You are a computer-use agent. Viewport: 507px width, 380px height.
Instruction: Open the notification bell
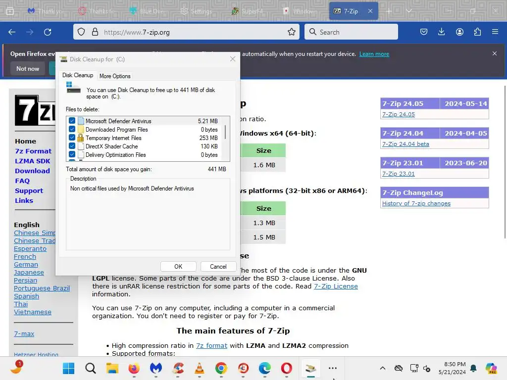coord(473,368)
